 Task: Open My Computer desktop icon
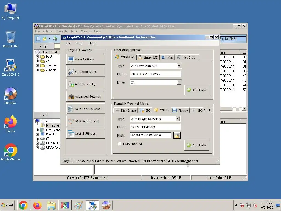(x=10, y=11)
